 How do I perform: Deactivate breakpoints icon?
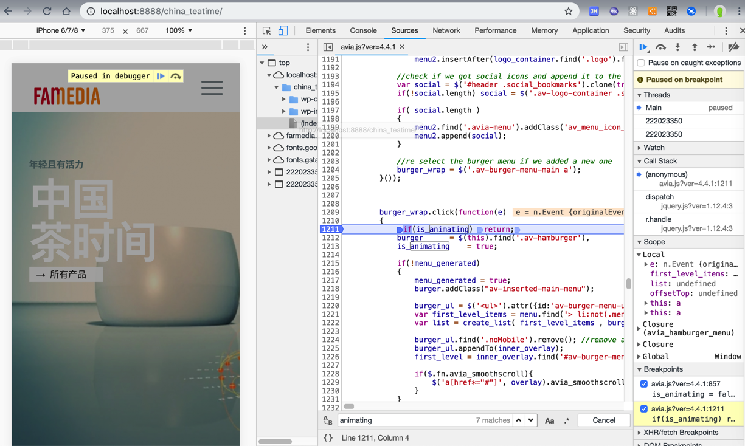click(x=733, y=47)
